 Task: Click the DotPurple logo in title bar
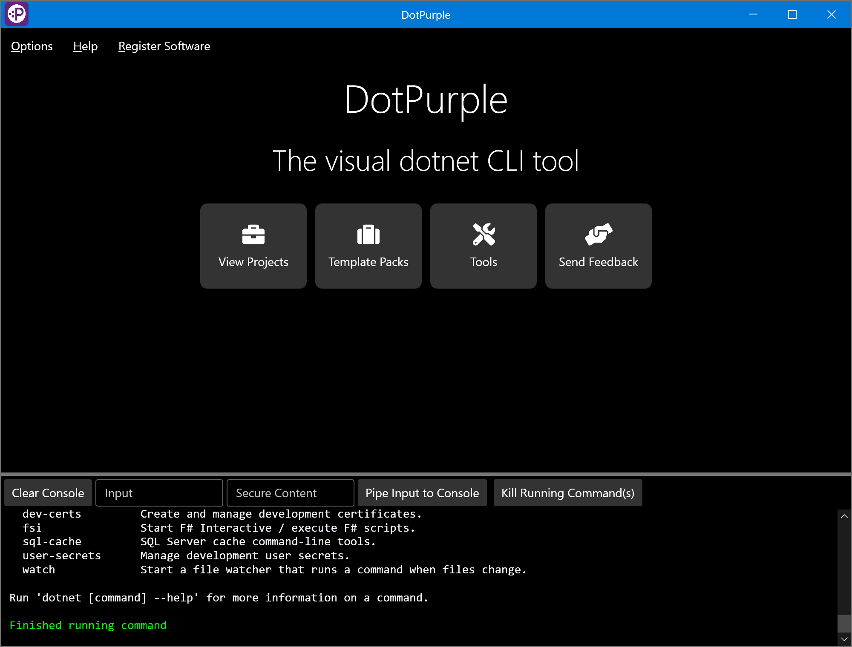(17, 14)
